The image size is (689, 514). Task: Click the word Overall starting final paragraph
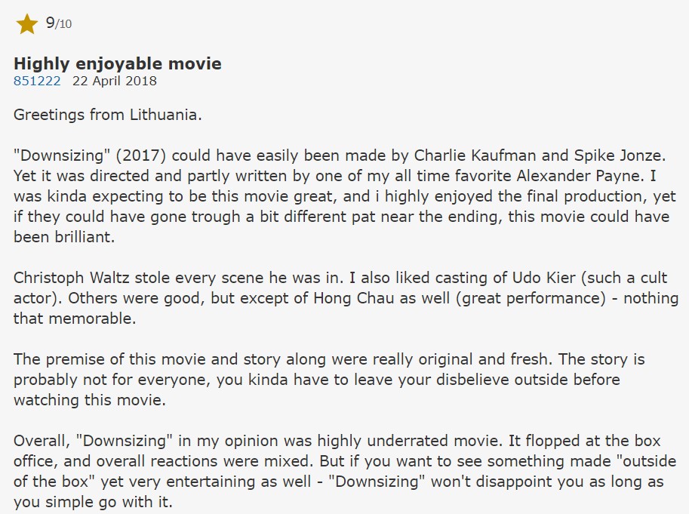pyautogui.click(x=40, y=441)
